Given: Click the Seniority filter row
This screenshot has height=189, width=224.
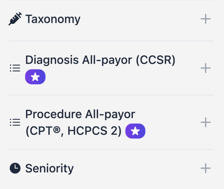Looking at the screenshot, I should click(111, 168).
